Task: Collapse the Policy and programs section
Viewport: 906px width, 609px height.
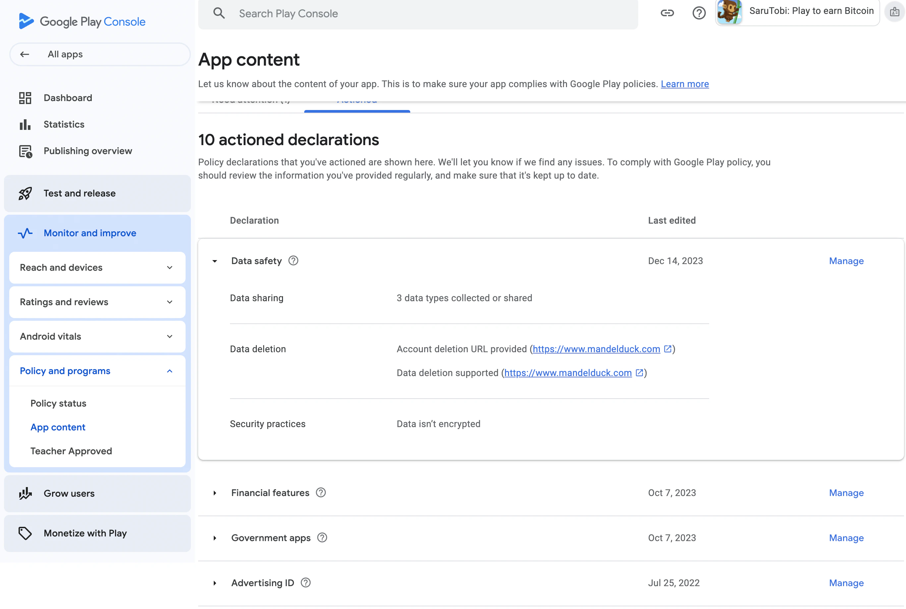Action: (169, 371)
